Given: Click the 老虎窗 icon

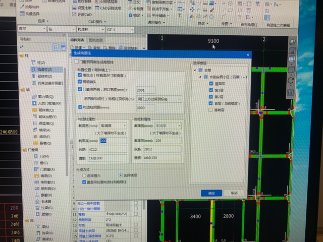Looking at the screenshot, I should 37,202.
